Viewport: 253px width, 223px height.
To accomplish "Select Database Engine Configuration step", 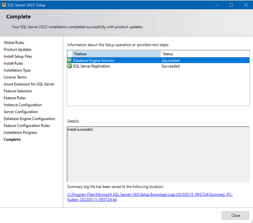I will tap(29, 119).
